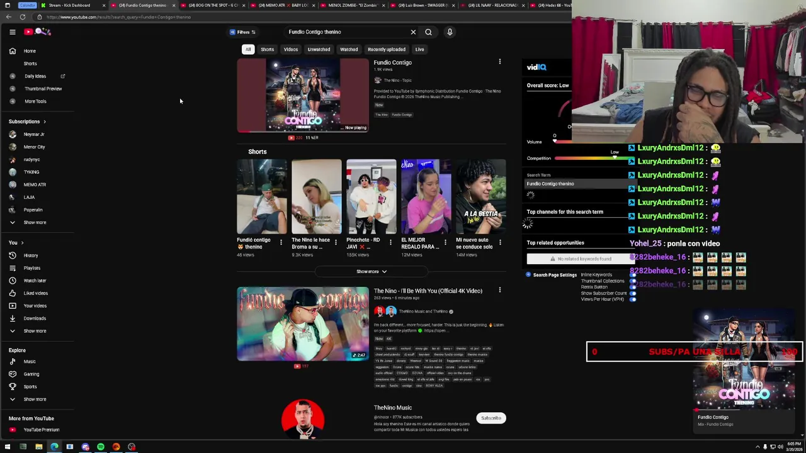The height and width of the screenshot is (453, 806).
Task: Open Fundio Contigo video title
Action: (392, 63)
